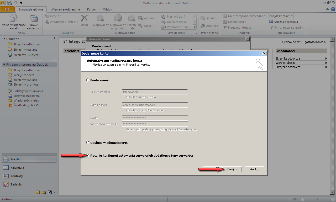Open the Wersje robocze folder
The image size is (336, 202).
click(x=24, y=75)
